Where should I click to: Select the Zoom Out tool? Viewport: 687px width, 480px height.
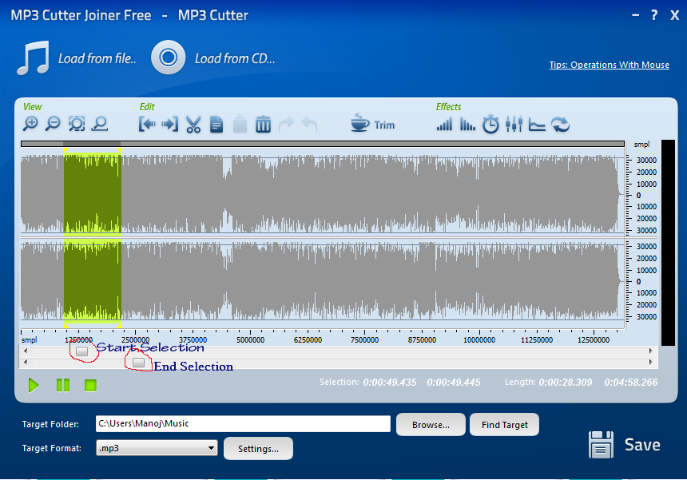[54, 124]
